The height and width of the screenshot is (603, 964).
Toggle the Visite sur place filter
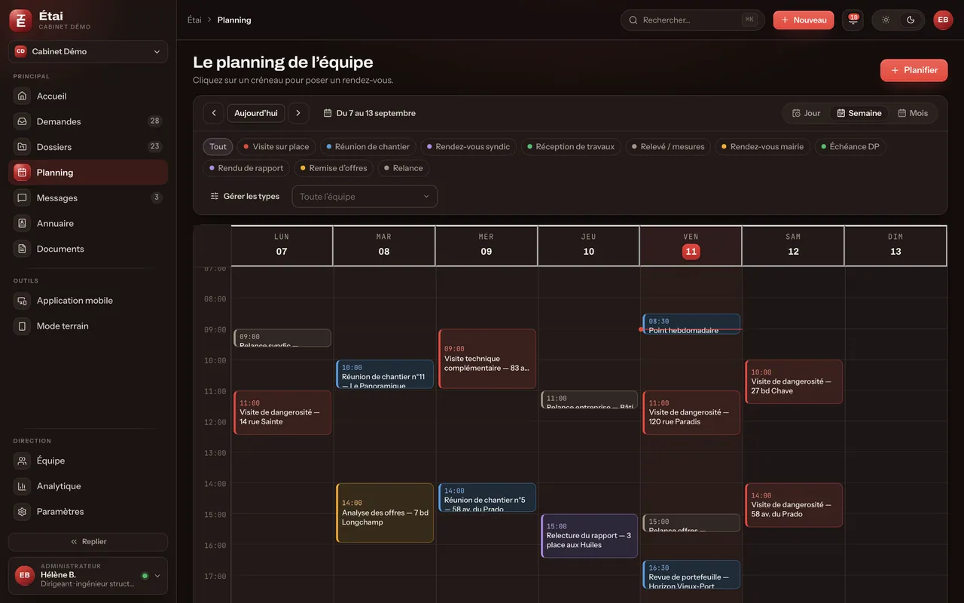coord(276,147)
